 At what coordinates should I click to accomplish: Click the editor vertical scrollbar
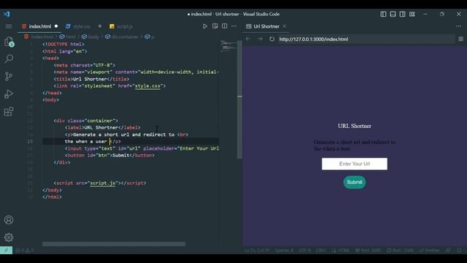pyautogui.click(x=239, y=100)
